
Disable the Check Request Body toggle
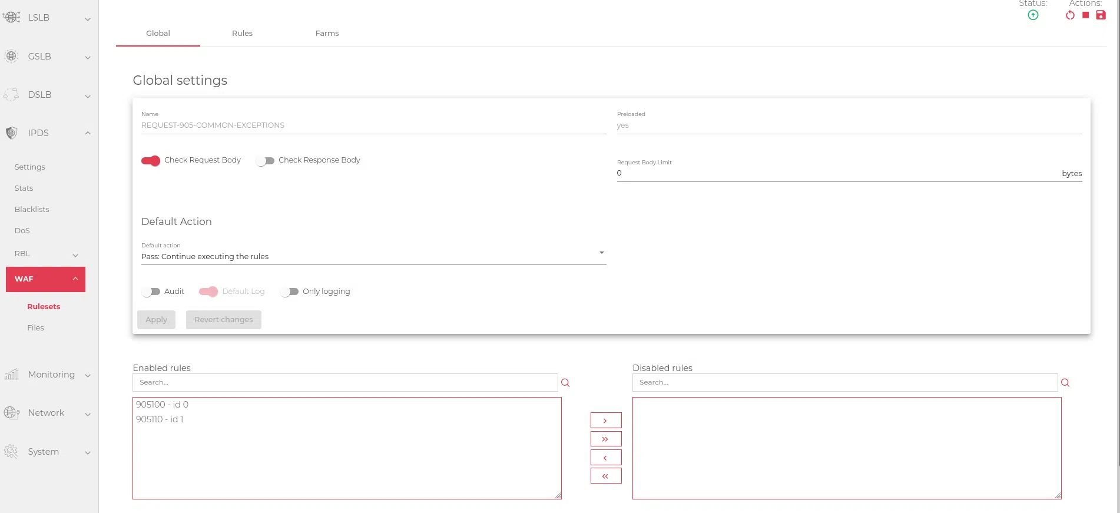tap(151, 161)
